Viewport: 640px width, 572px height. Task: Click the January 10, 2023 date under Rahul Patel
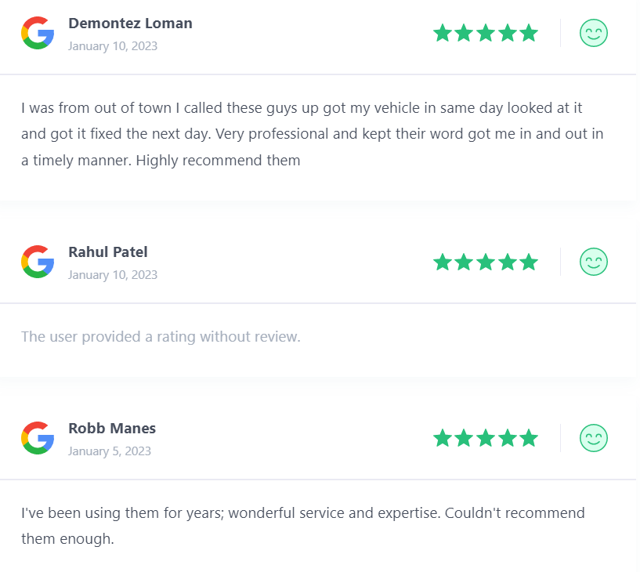(113, 275)
